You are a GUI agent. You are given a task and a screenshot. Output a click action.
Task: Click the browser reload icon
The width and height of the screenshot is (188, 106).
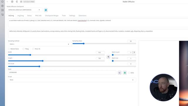tap(17, 2)
